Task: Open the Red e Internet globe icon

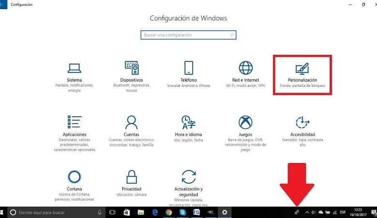Action: 246,68
